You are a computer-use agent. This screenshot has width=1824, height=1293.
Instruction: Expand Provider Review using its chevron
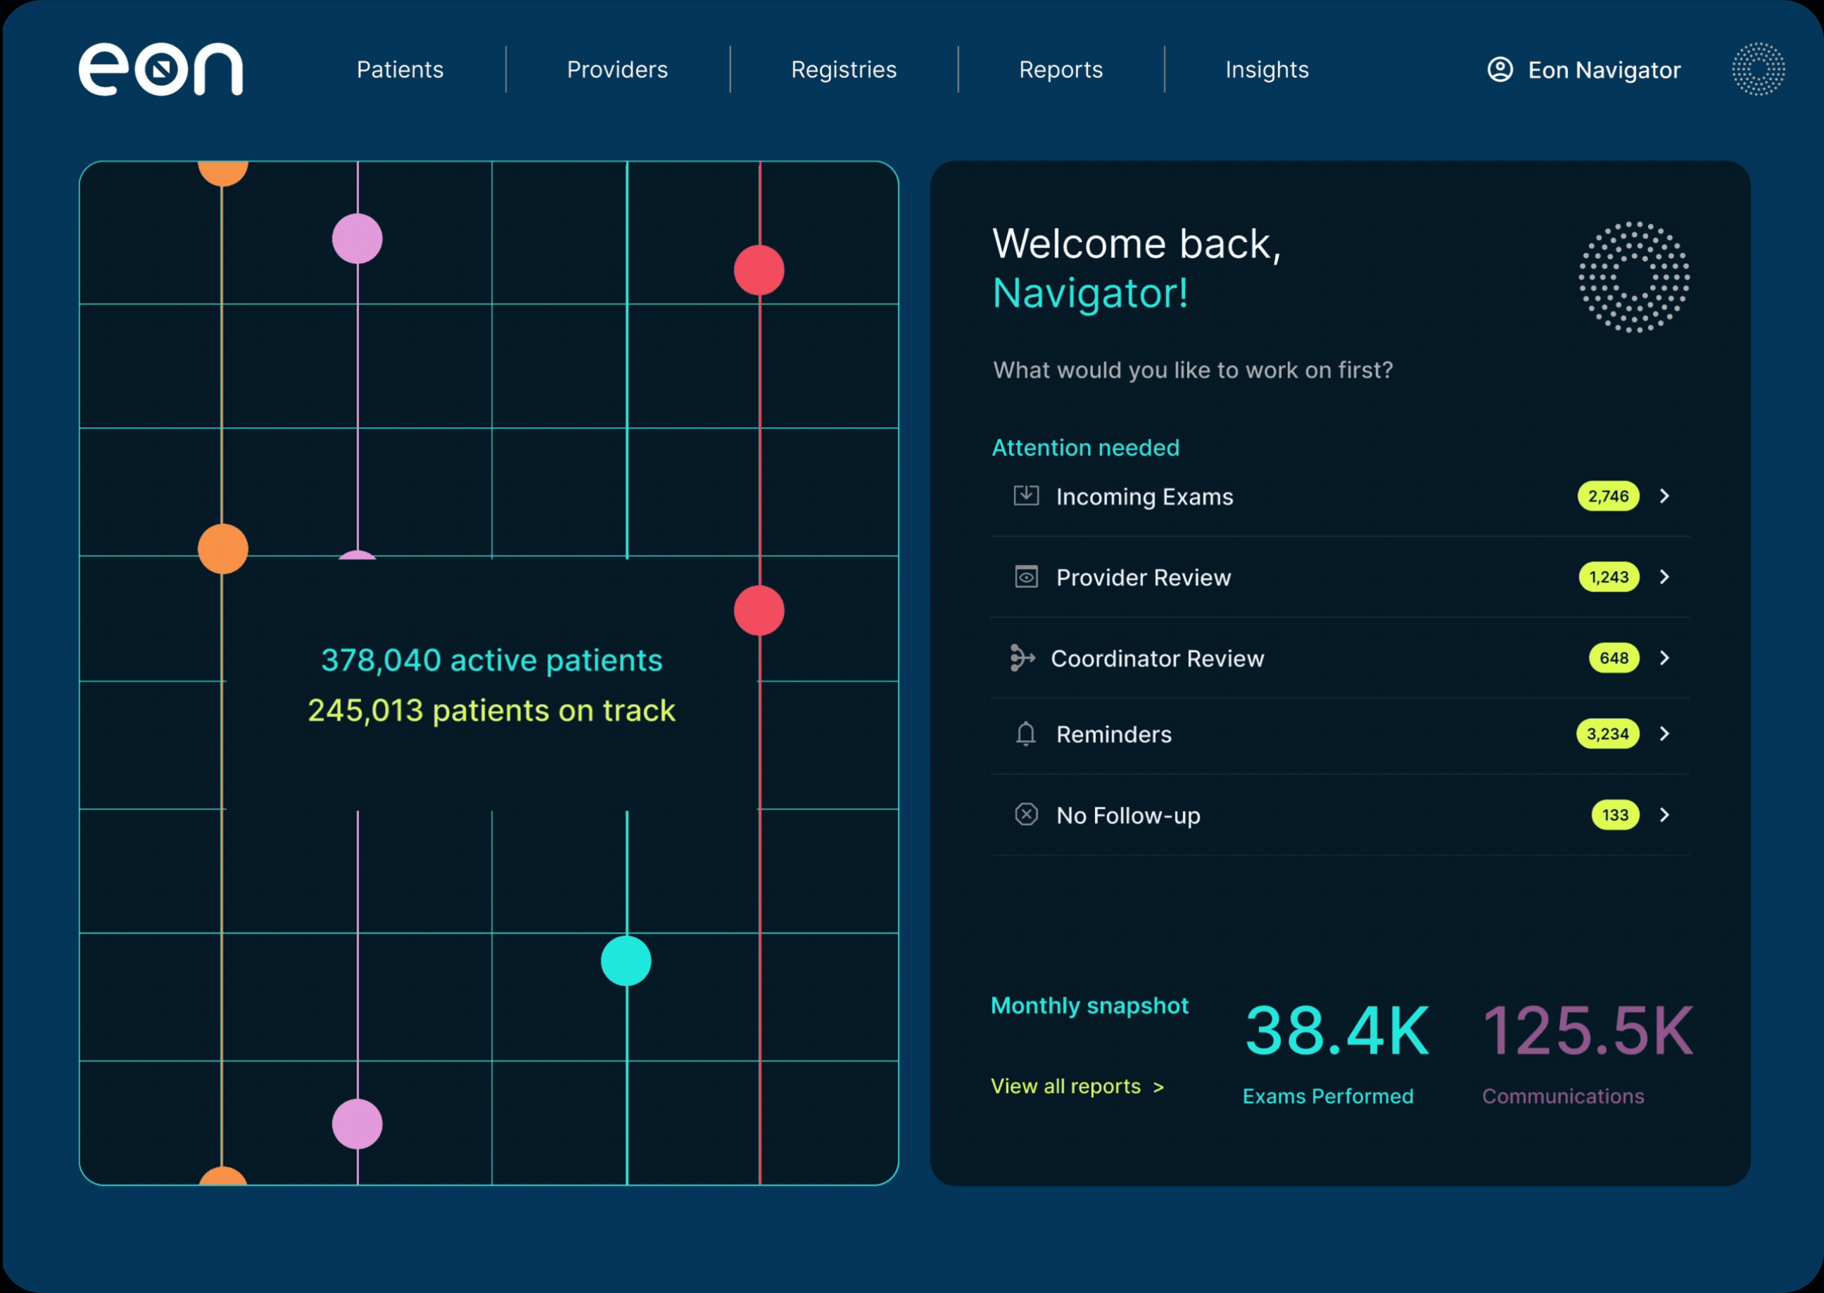coord(1664,578)
